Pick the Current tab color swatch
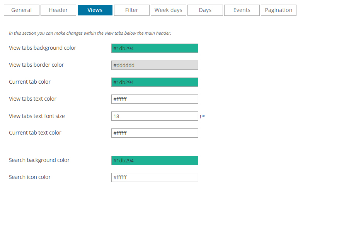This screenshot has width=344, height=226. click(x=155, y=82)
